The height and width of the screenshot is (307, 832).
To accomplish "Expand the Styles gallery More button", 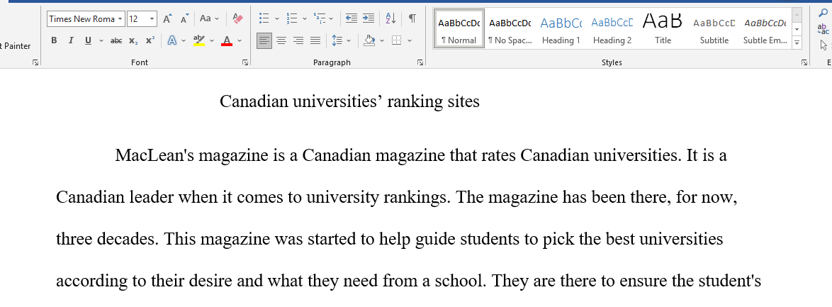I will click(797, 42).
